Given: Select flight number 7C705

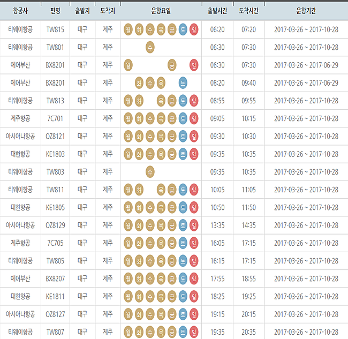Looking at the screenshot, I should 55,243.
